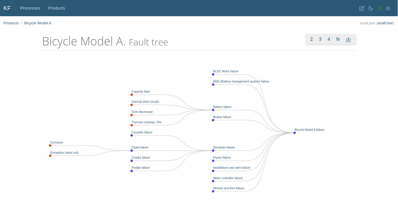Click the Bicycle Model A failure root node
398x200 pixels.
coord(294,133)
